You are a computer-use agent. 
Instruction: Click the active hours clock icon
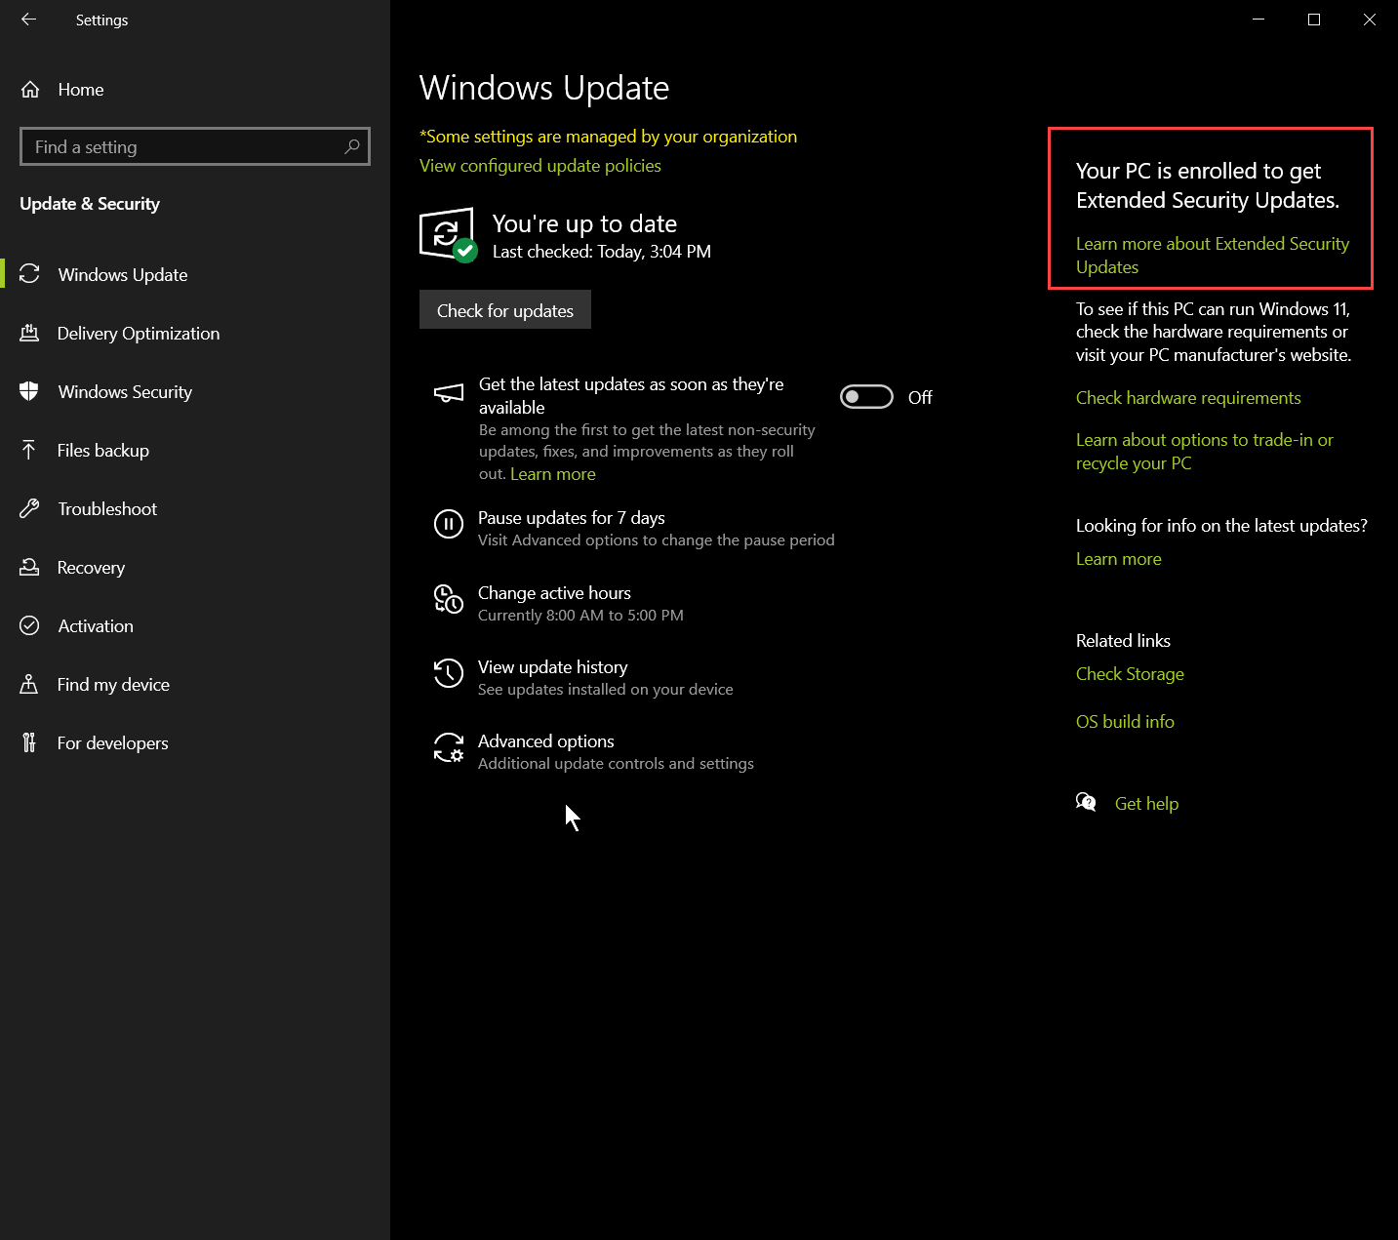pos(448,599)
